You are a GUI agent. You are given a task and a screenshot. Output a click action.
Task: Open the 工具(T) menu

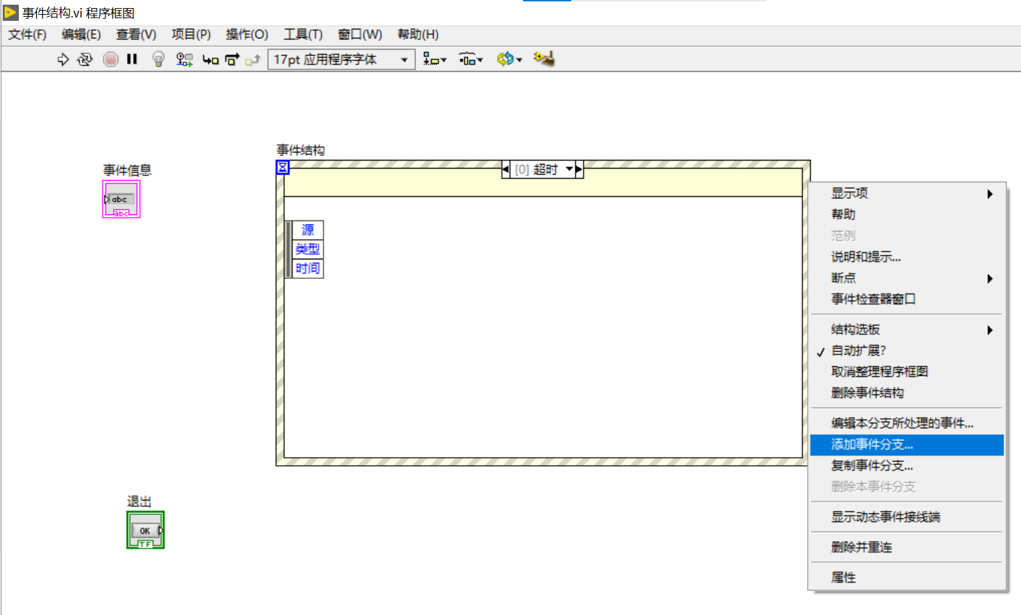303,34
